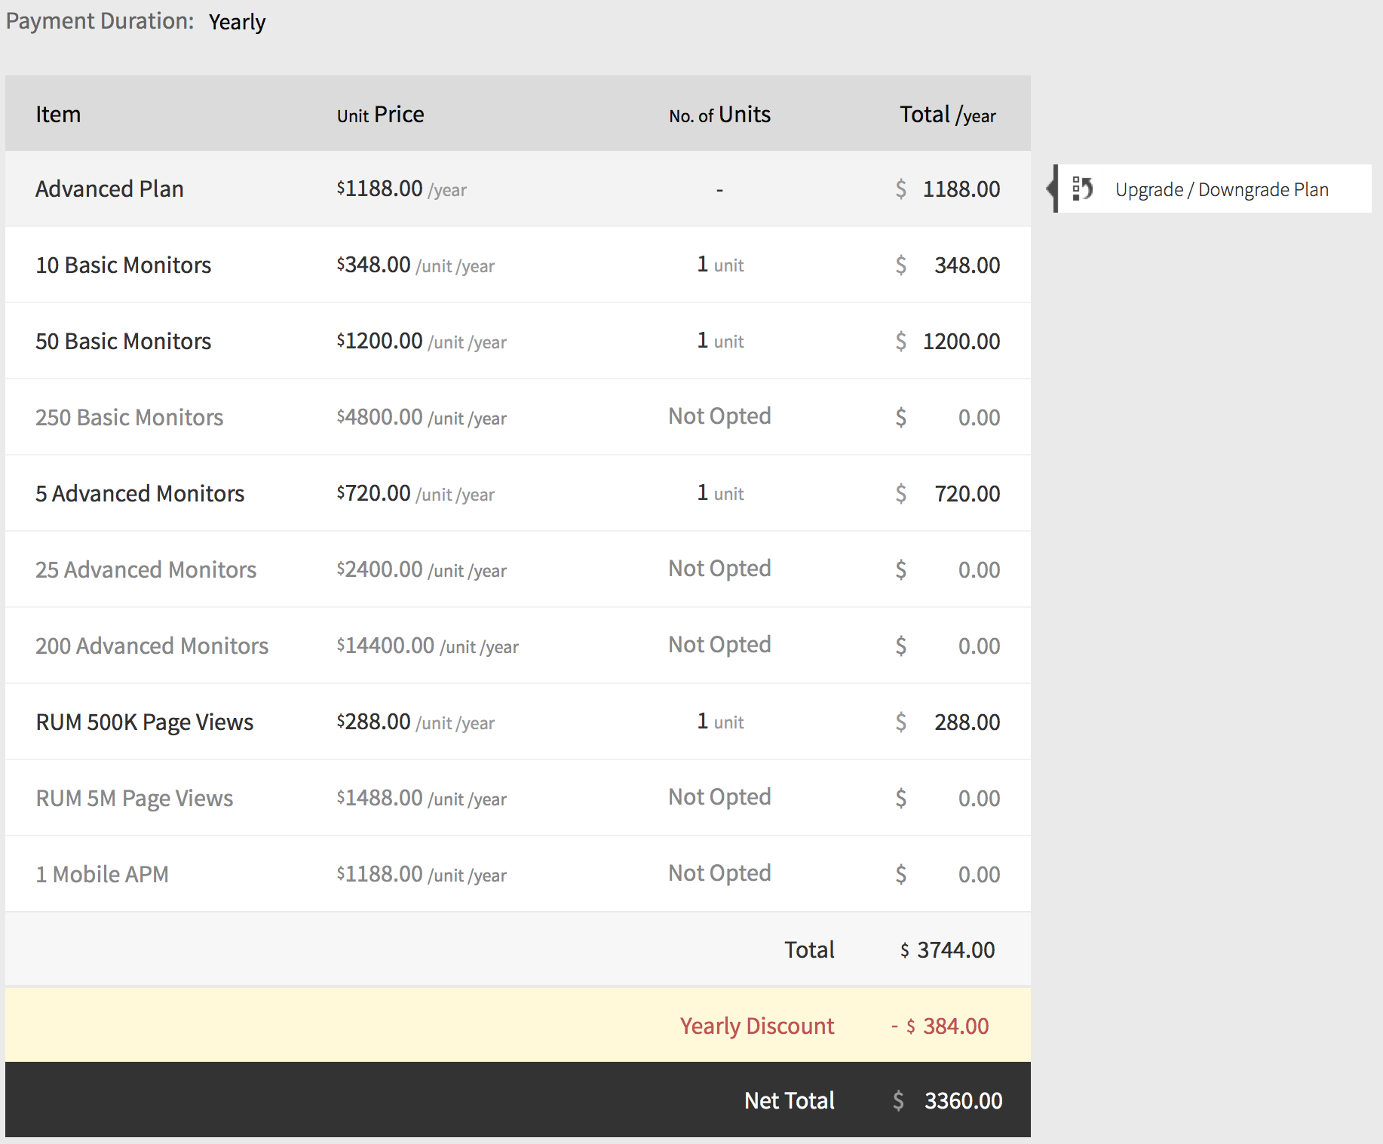Select the 25 Advanced Monitors item

pos(146,570)
